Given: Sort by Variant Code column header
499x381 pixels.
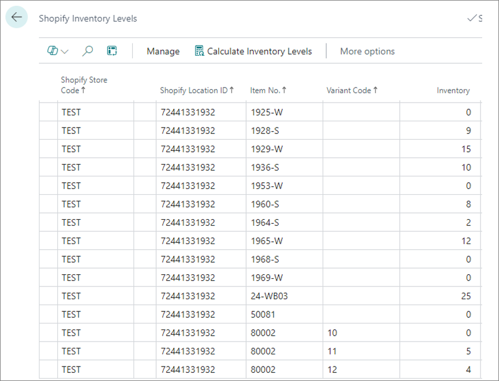Looking at the screenshot, I should tap(352, 90).
